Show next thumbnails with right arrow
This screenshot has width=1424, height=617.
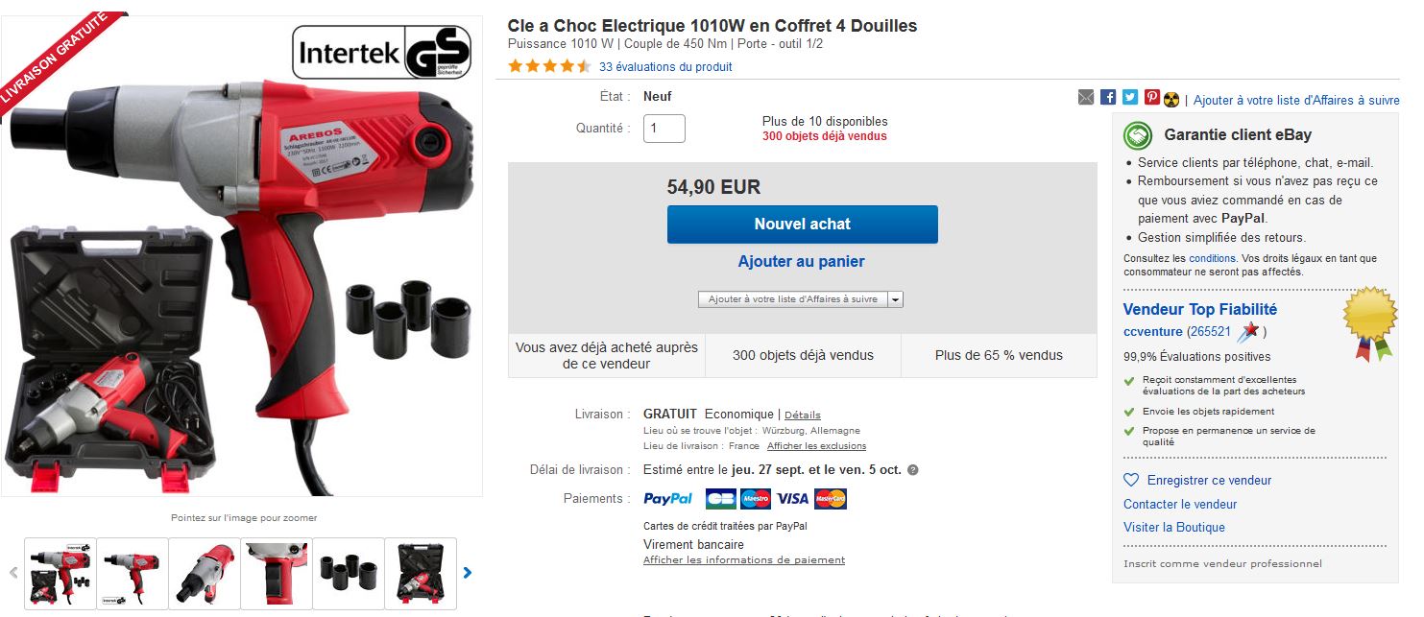click(x=468, y=573)
